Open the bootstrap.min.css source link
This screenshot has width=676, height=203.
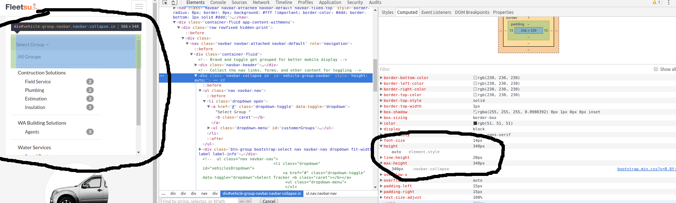coord(646,169)
